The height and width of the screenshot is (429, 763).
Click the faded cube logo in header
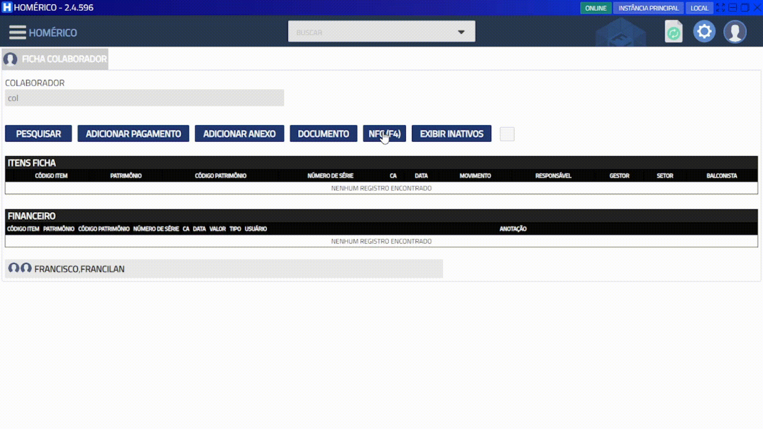tap(621, 33)
